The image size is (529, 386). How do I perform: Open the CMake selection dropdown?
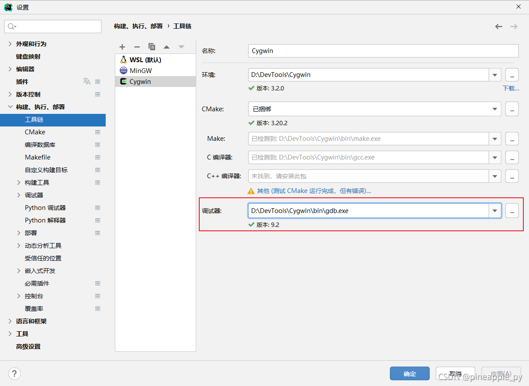click(x=495, y=109)
